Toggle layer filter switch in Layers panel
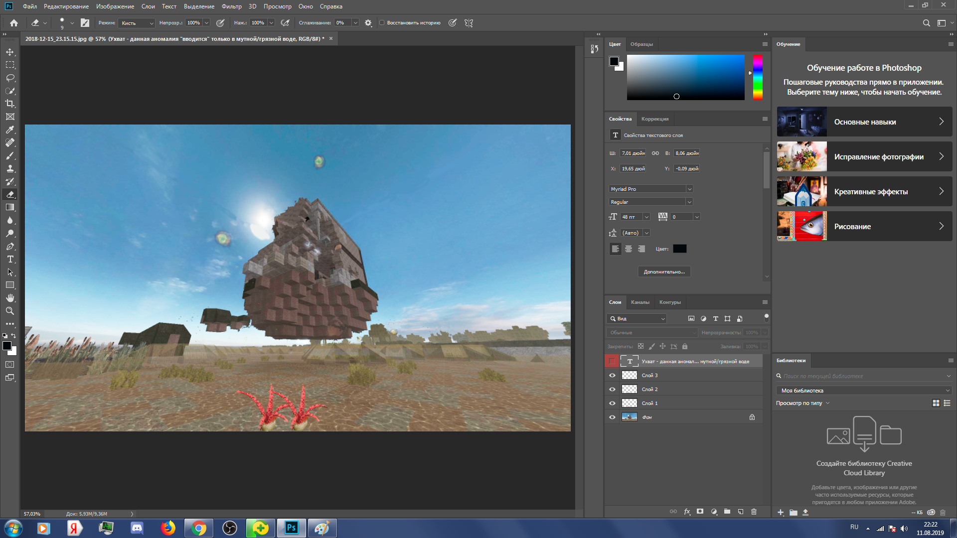Viewport: 957px width, 538px height. pyautogui.click(x=767, y=317)
